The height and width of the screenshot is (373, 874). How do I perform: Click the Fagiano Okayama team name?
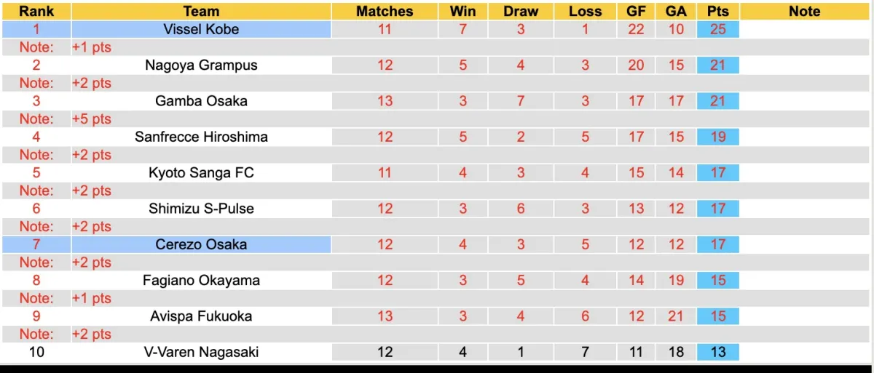pyautogui.click(x=201, y=280)
